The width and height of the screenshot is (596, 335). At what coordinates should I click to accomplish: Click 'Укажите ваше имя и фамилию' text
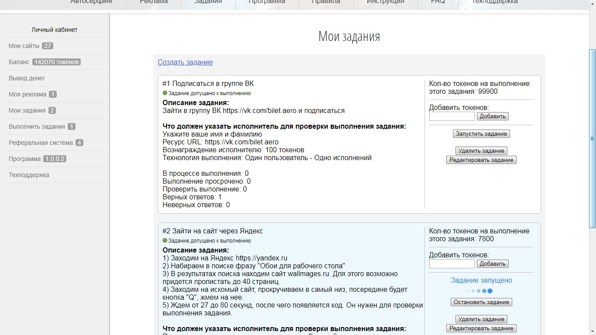(212, 134)
